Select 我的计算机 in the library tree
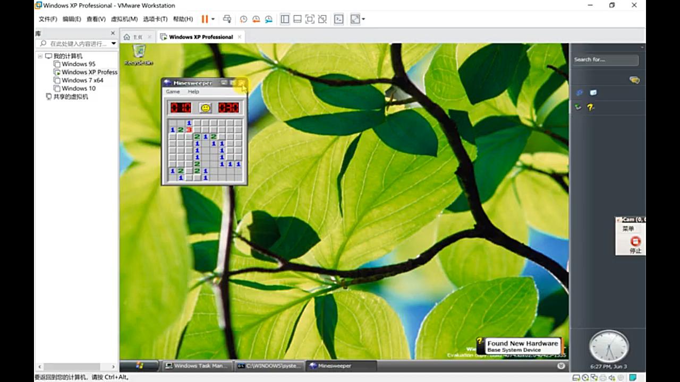680x382 pixels. click(67, 56)
